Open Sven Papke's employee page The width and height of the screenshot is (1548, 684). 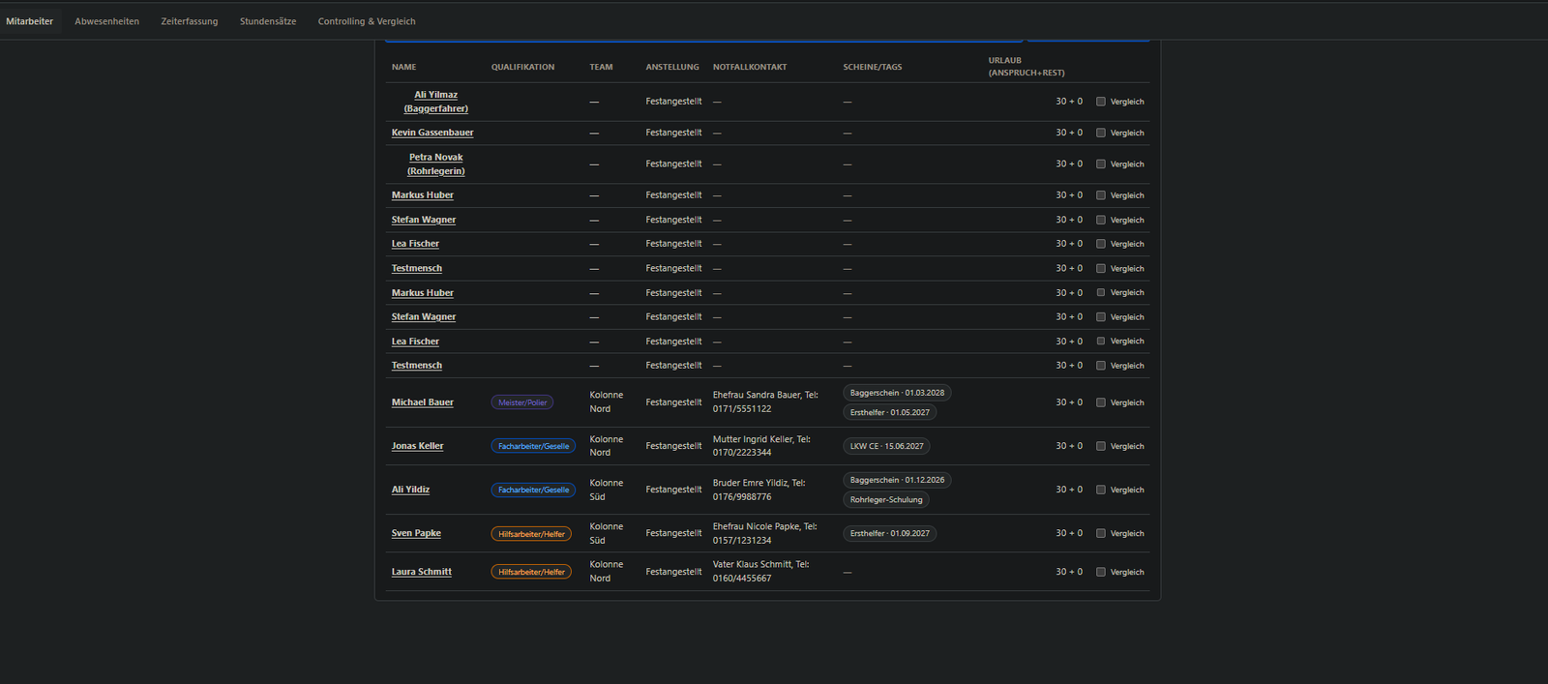click(x=416, y=533)
